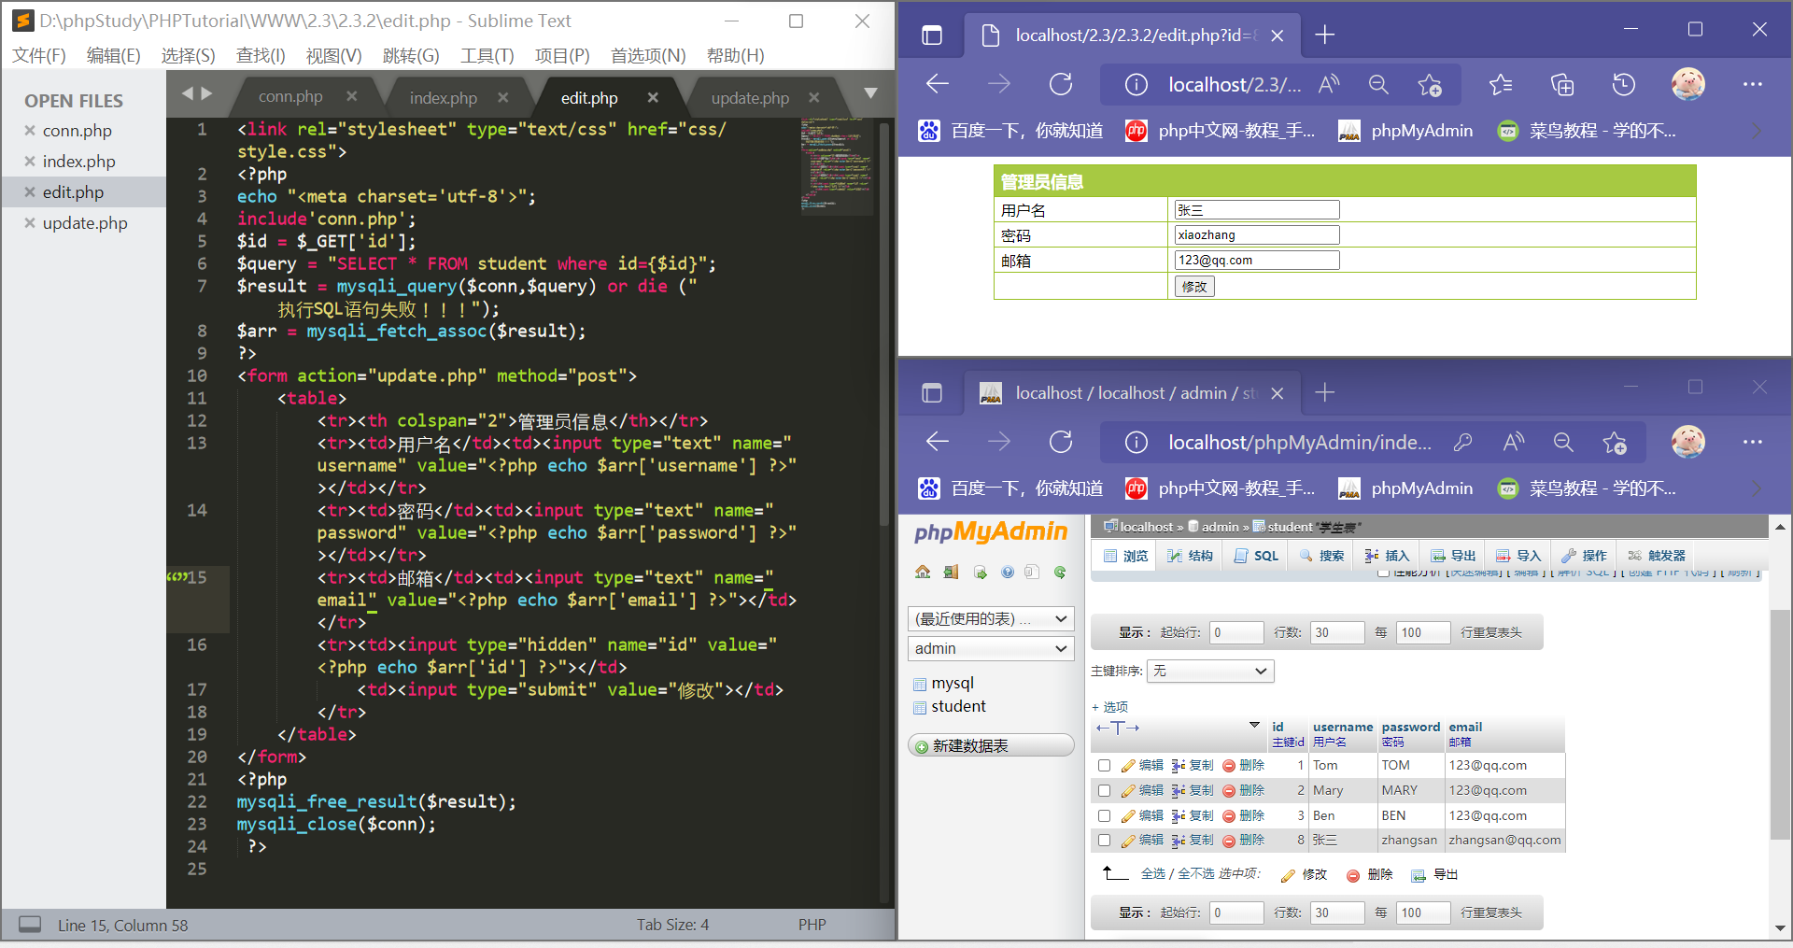Click the pencil edit icon for the Tom row
Viewport: 1793px width, 948px height.
pyautogui.click(x=1128, y=766)
